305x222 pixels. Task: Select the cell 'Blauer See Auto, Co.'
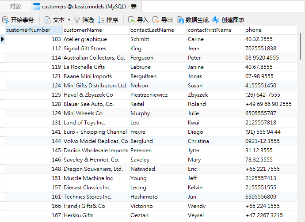96,104
